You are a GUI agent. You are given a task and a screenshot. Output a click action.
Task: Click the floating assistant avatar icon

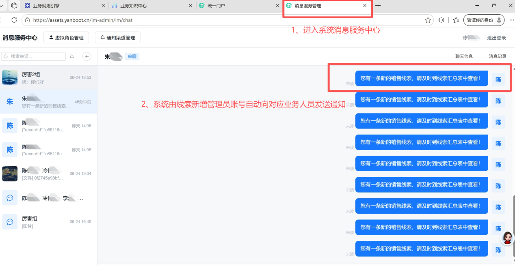coord(508,238)
